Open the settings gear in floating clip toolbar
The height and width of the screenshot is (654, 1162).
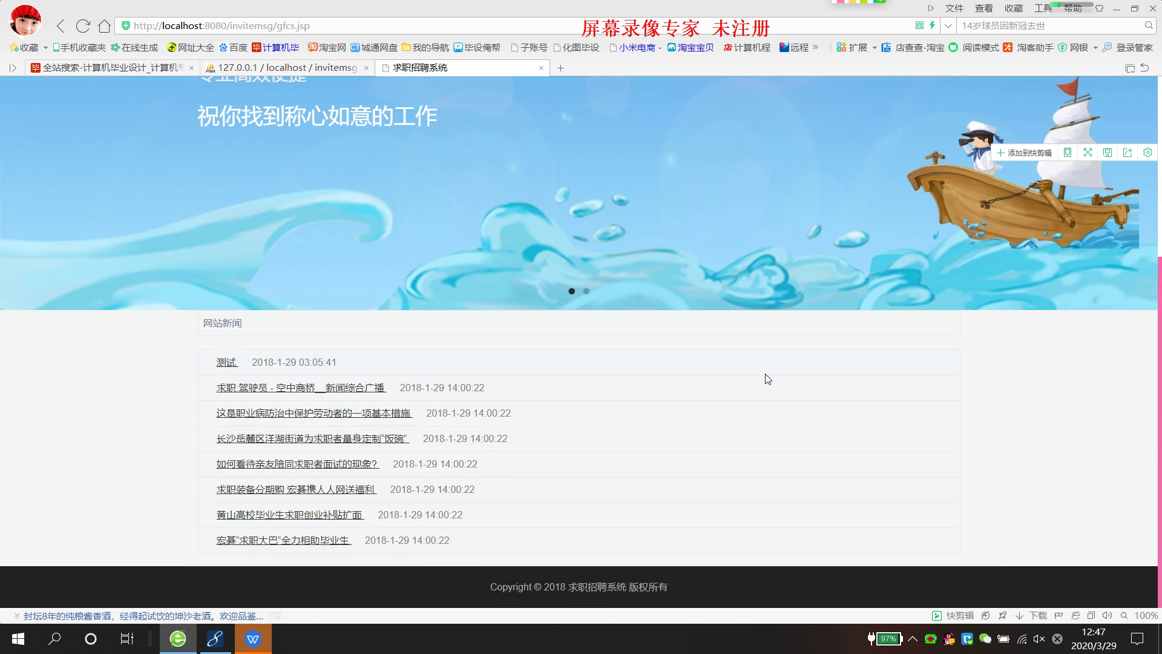pos(1147,153)
